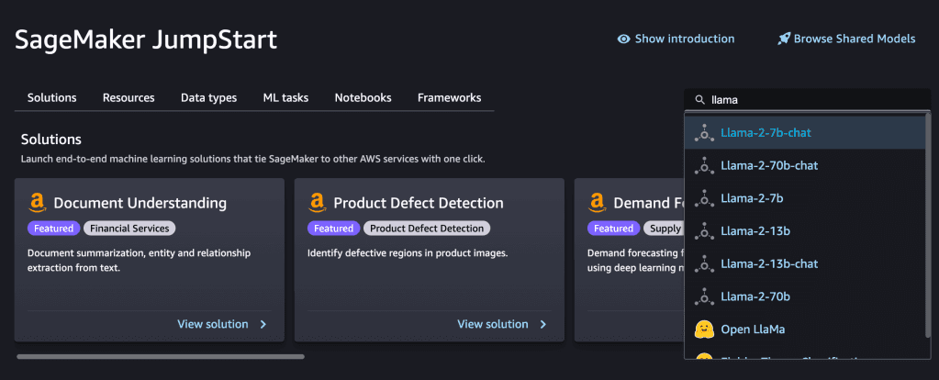The height and width of the screenshot is (380, 939).
Task: Click the search field containing llama
Action: (x=807, y=100)
